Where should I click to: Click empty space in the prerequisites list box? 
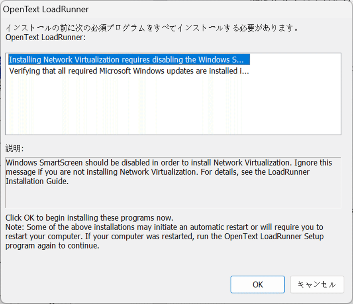(x=173, y=106)
